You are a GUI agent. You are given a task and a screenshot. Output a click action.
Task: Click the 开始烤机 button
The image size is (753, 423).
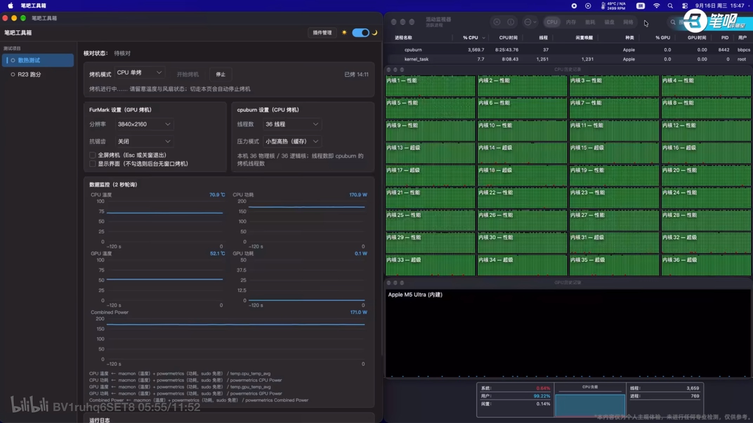point(188,74)
